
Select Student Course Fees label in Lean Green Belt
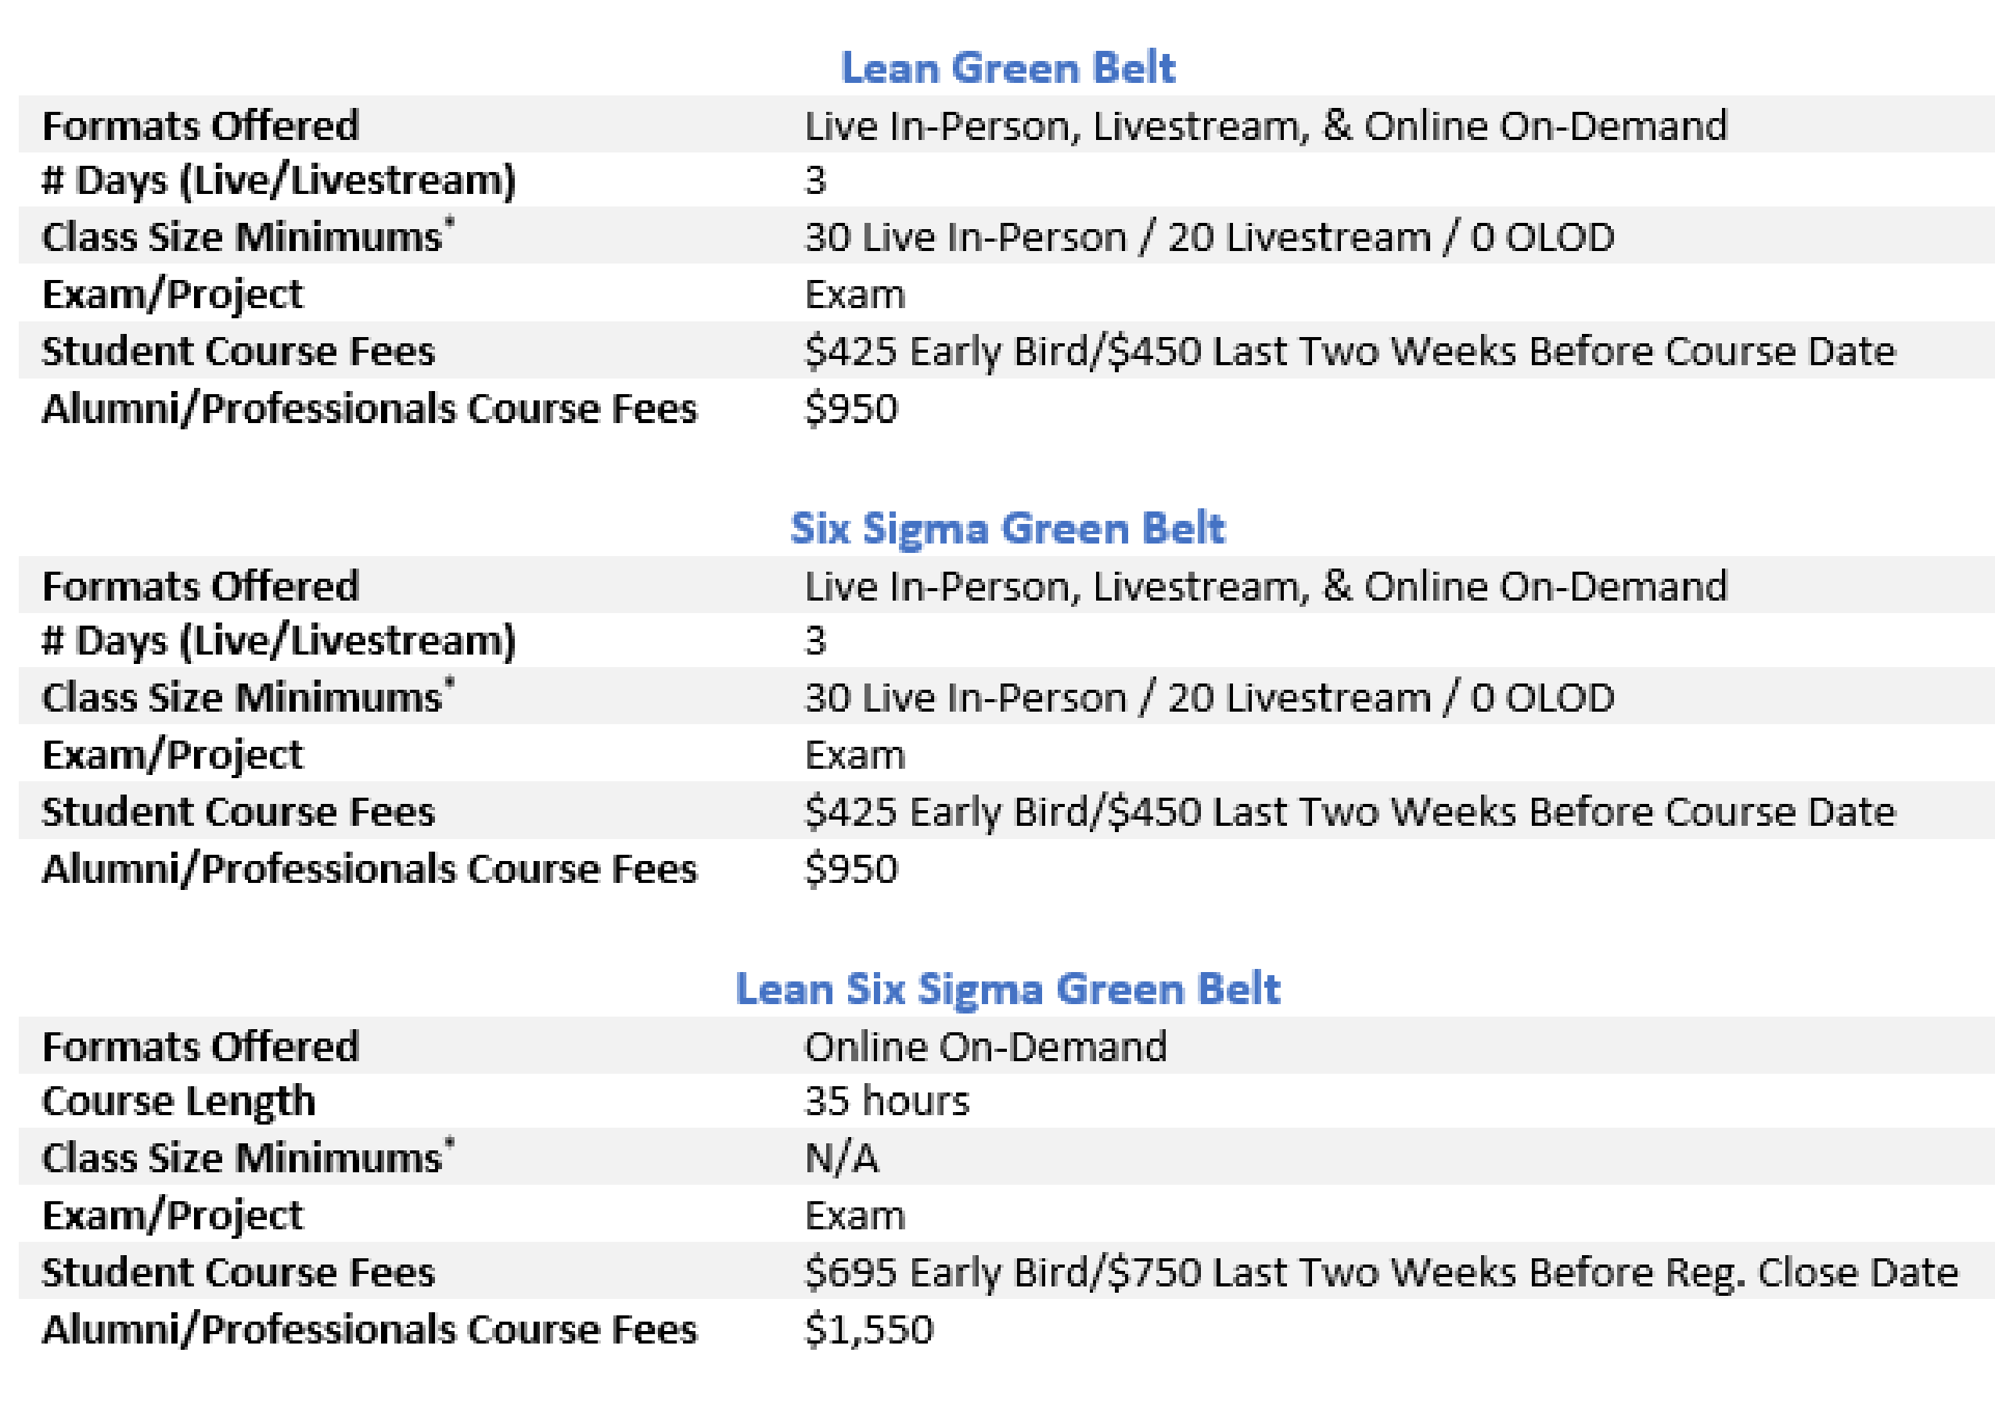coord(239,351)
